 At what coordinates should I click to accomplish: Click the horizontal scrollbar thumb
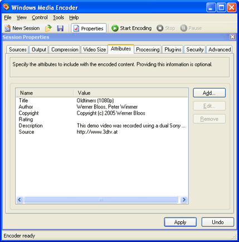(101, 200)
